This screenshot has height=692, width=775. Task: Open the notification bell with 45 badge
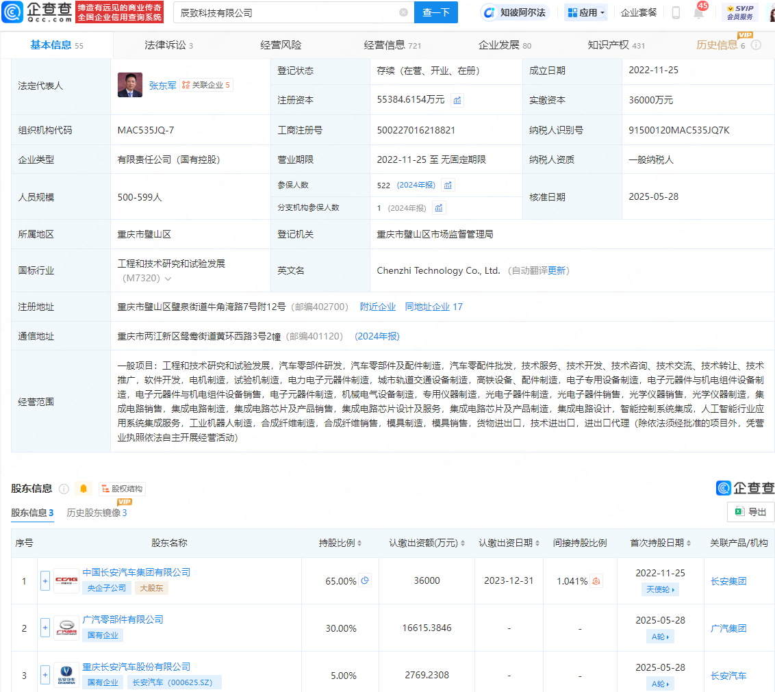699,12
